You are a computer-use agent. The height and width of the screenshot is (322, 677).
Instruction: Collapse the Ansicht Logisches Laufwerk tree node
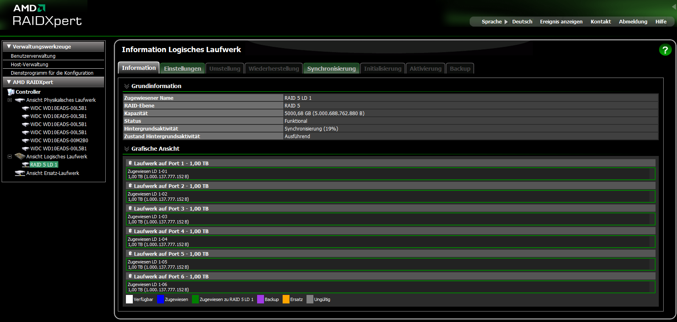click(x=10, y=157)
